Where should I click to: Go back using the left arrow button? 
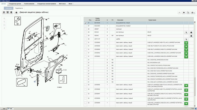coord(179,13)
